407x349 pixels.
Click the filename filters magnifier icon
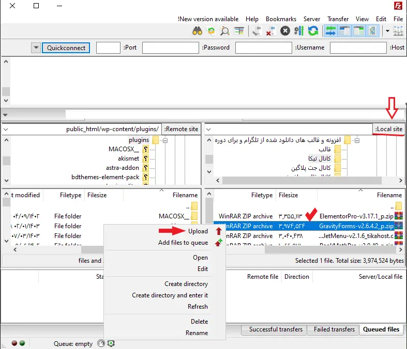[224, 31]
